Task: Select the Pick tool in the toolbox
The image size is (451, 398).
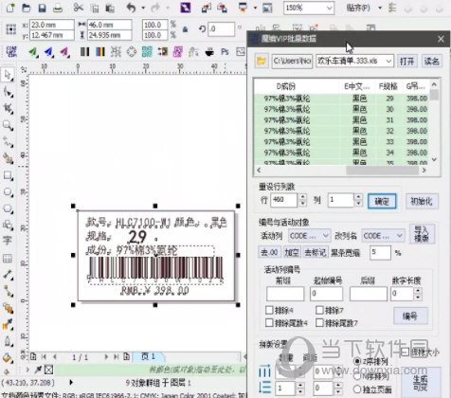Action: pos(8,75)
